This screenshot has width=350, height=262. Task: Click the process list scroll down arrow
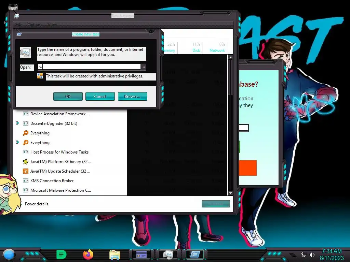230,193
